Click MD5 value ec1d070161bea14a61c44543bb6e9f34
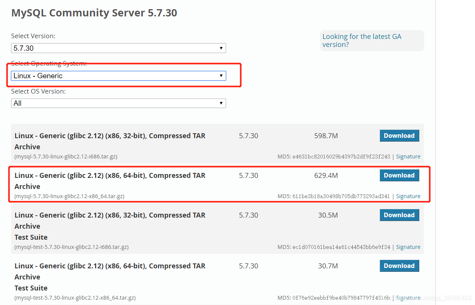The height and width of the screenshot is (305, 475). [x=341, y=247]
